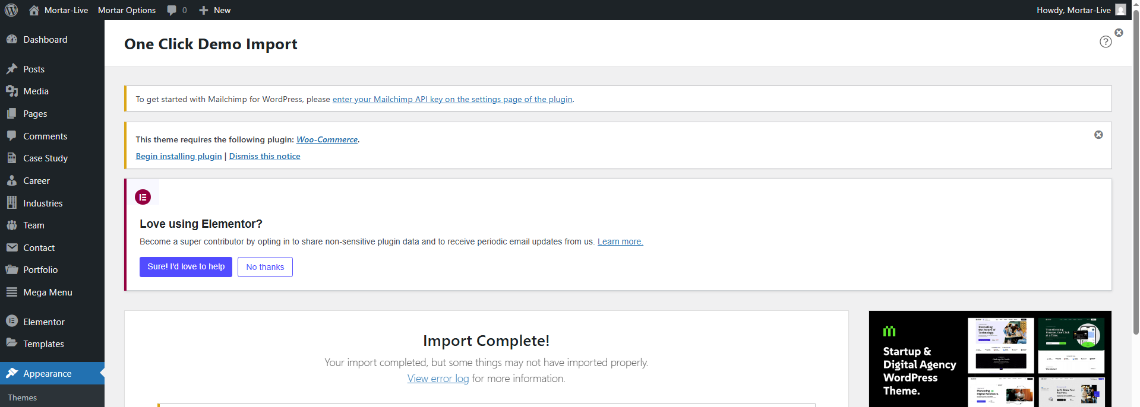
Task: Click the Templates folder icon
Action: coord(12,343)
